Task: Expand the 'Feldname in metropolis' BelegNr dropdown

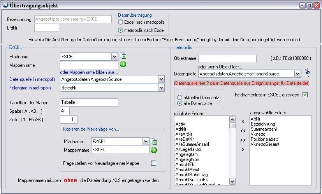Action: [x=161, y=88]
